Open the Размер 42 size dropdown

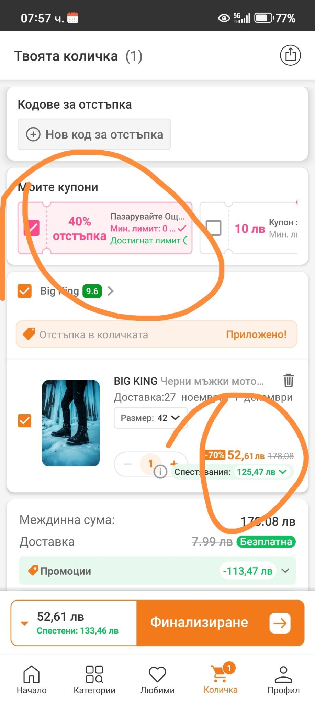(150, 418)
